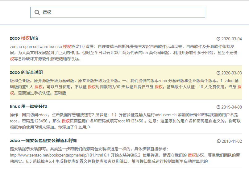Click the clock icon beside 2020-03-03
The width and height of the screenshot is (249, 171).
(218, 73)
